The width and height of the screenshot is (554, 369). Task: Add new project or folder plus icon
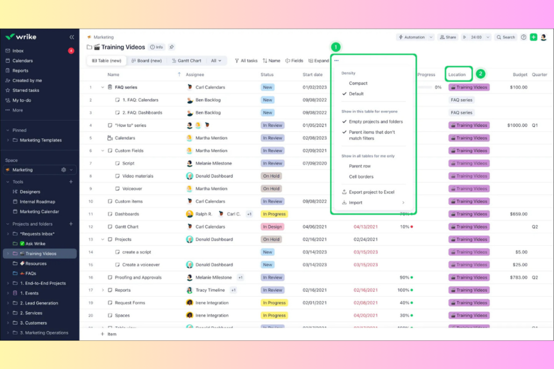71,224
